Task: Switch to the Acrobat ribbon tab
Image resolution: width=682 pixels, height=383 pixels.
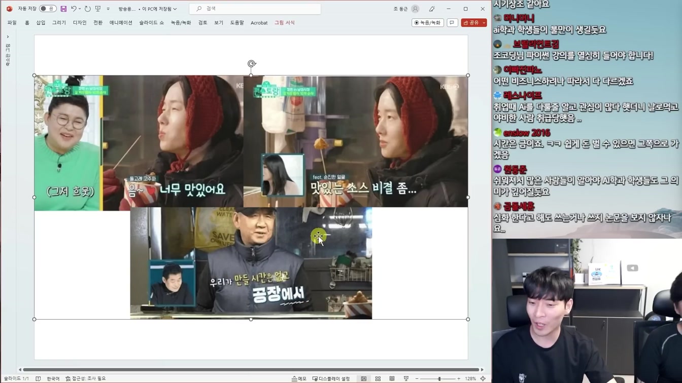Action: click(x=259, y=23)
